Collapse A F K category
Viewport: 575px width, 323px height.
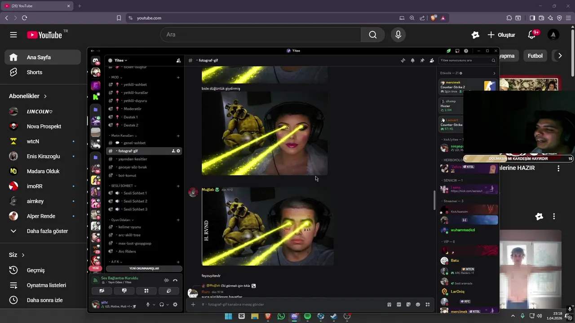[x=116, y=262]
